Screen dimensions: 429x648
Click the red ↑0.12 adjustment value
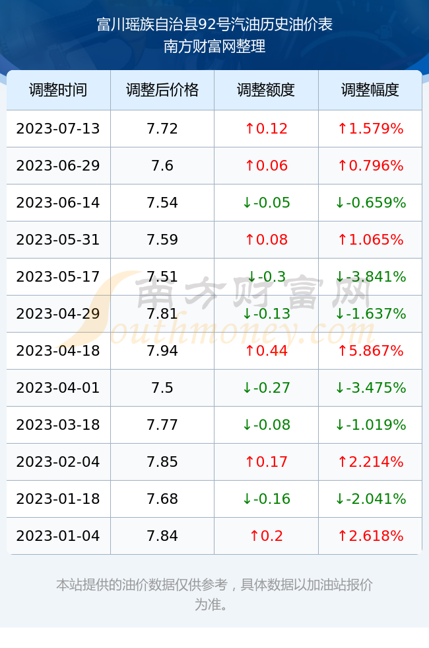tap(266, 128)
